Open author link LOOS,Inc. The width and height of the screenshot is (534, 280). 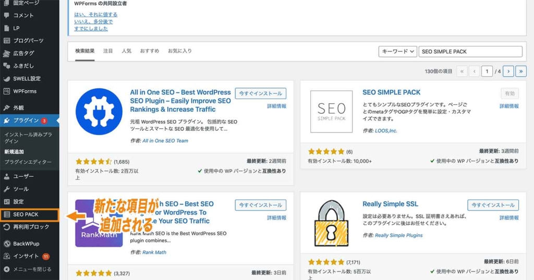tap(386, 131)
